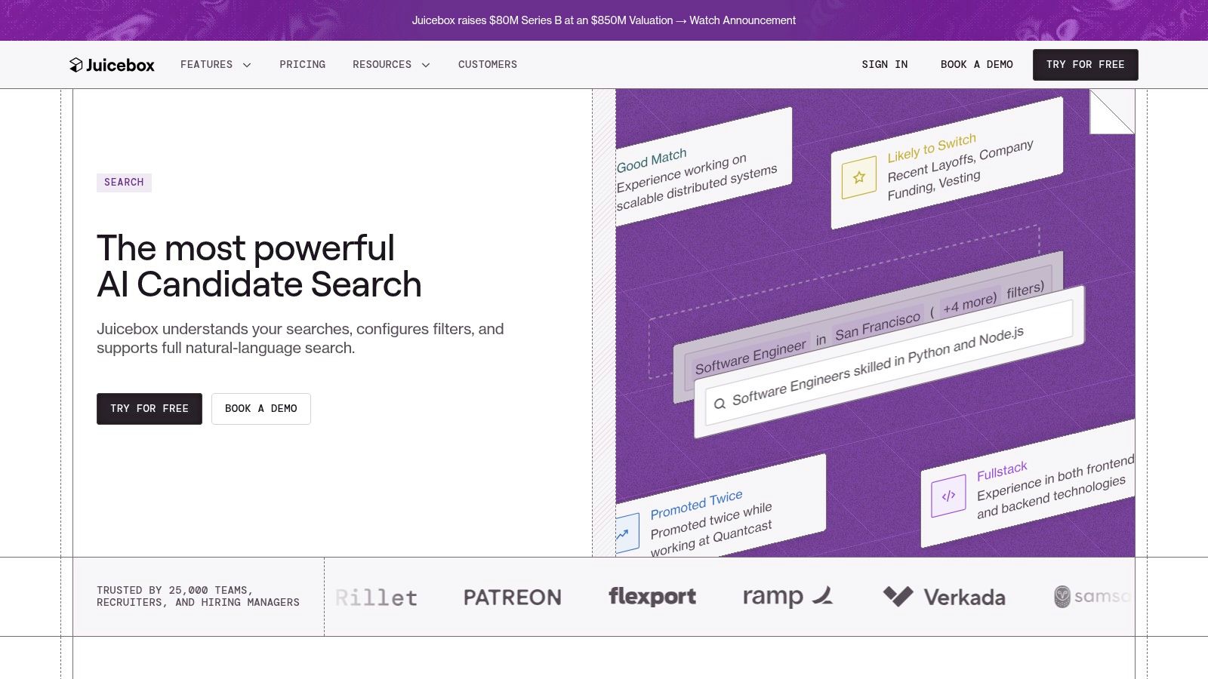
Task: Click Book a Demo in the navbar
Action: [x=977, y=65]
